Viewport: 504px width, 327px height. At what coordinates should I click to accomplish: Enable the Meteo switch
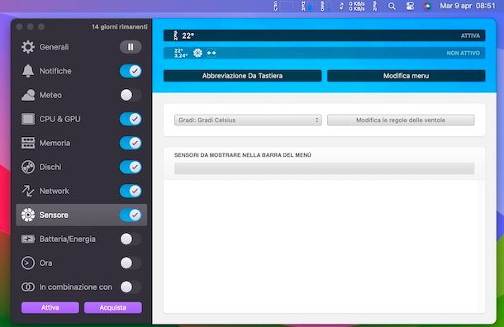click(x=131, y=95)
